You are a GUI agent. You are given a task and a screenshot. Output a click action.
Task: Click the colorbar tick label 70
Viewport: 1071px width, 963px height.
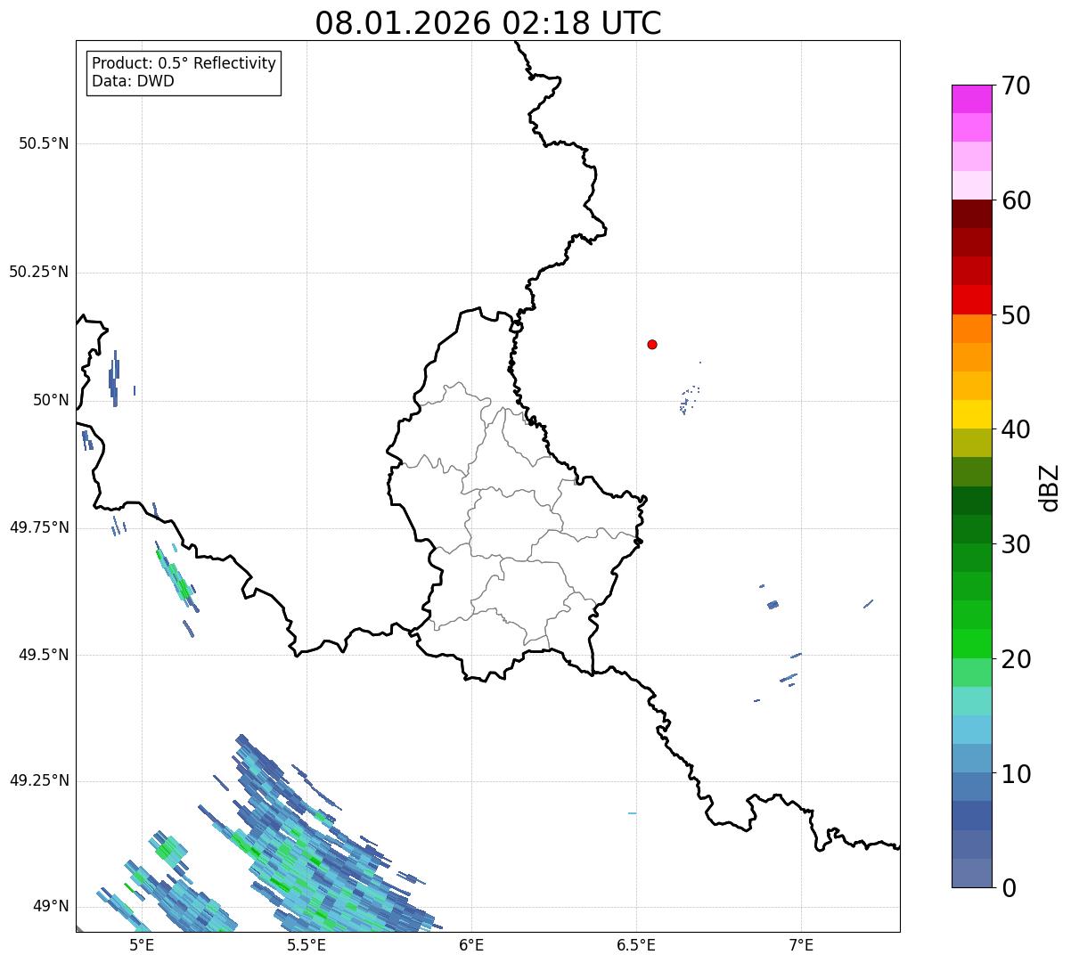coord(1016,86)
